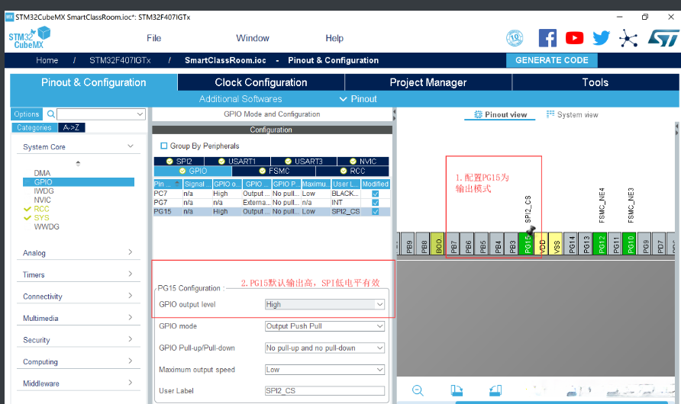The height and width of the screenshot is (404, 681).
Task: Switch to System view
Action: pyautogui.click(x=572, y=114)
